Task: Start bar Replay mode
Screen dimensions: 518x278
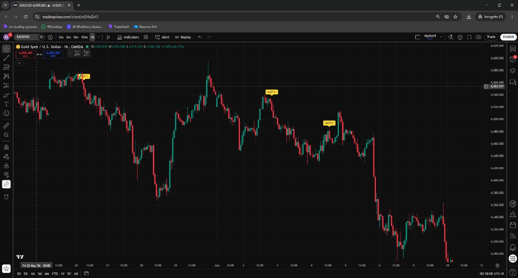Action: (183, 37)
